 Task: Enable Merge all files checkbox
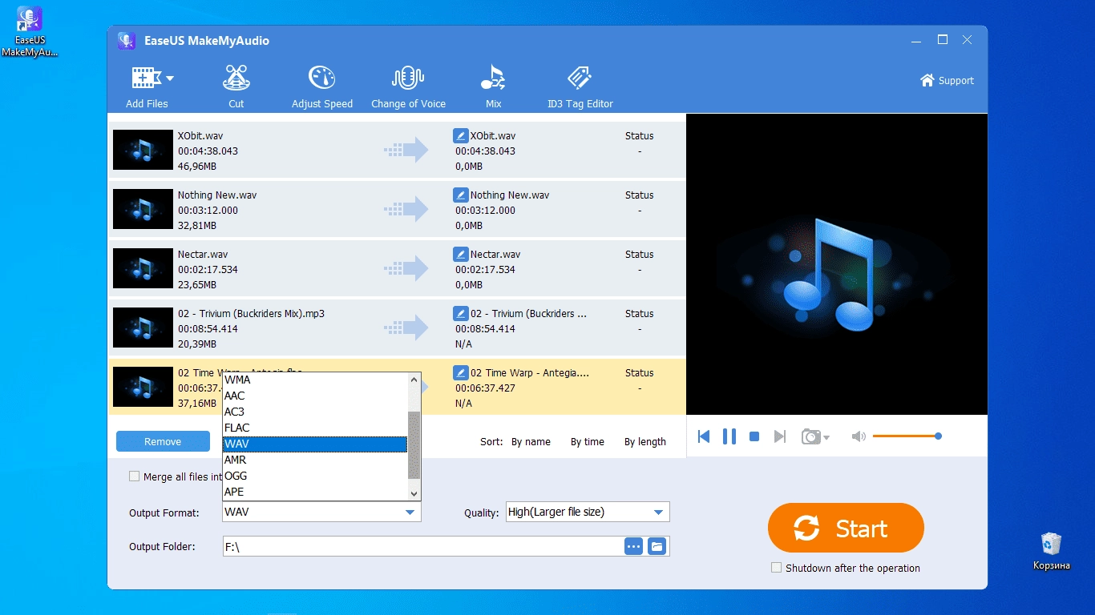pyautogui.click(x=135, y=476)
